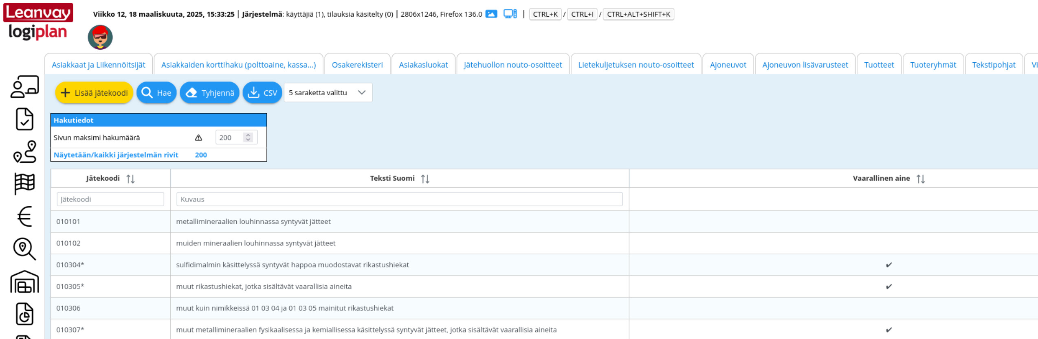Switch to Asiakkaat ja Liikennöitsijät tab
Screen dimensions: 1038x339
point(99,65)
